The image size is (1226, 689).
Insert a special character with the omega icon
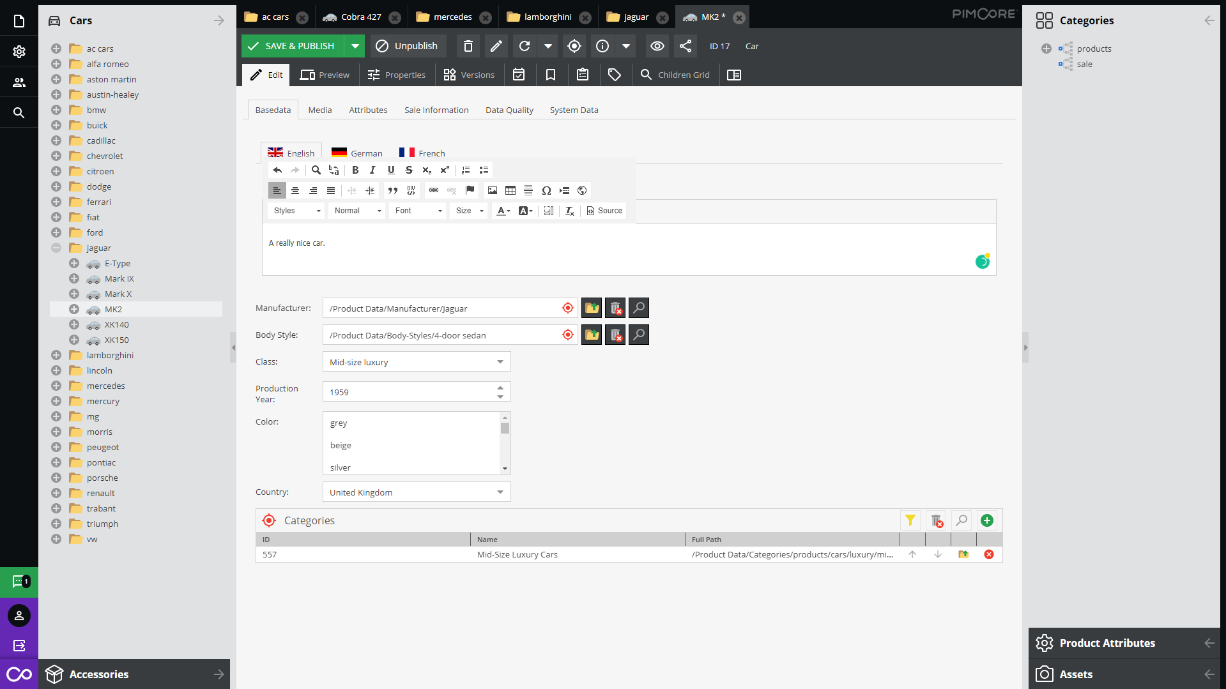(546, 190)
